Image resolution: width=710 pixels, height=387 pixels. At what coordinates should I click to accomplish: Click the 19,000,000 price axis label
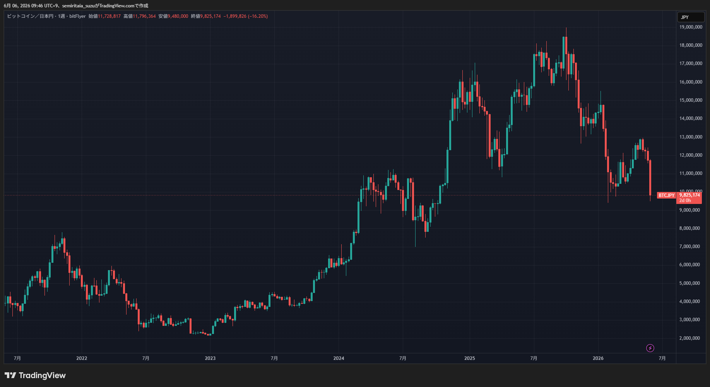[x=691, y=27]
